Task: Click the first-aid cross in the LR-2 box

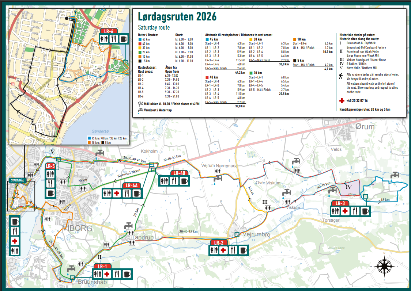Action: pos(223,250)
